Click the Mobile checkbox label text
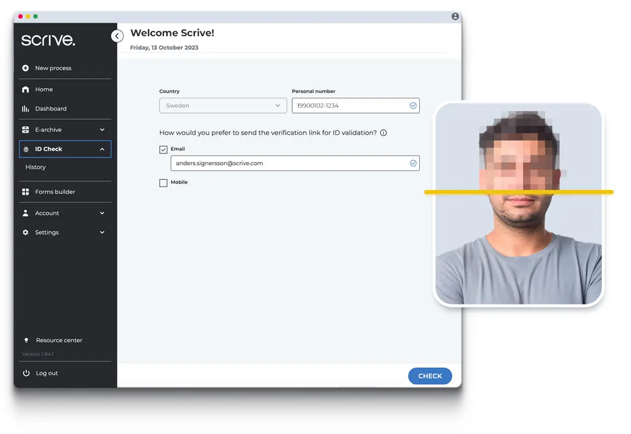The image size is (631, 434). pyautogui.click(x=179, y=183)
